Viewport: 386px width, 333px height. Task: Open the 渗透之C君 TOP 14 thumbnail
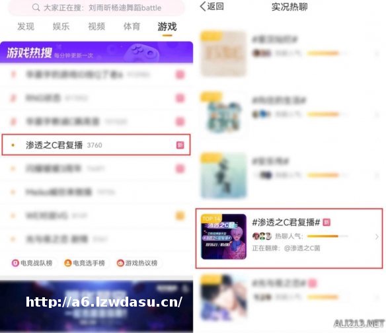223,237
